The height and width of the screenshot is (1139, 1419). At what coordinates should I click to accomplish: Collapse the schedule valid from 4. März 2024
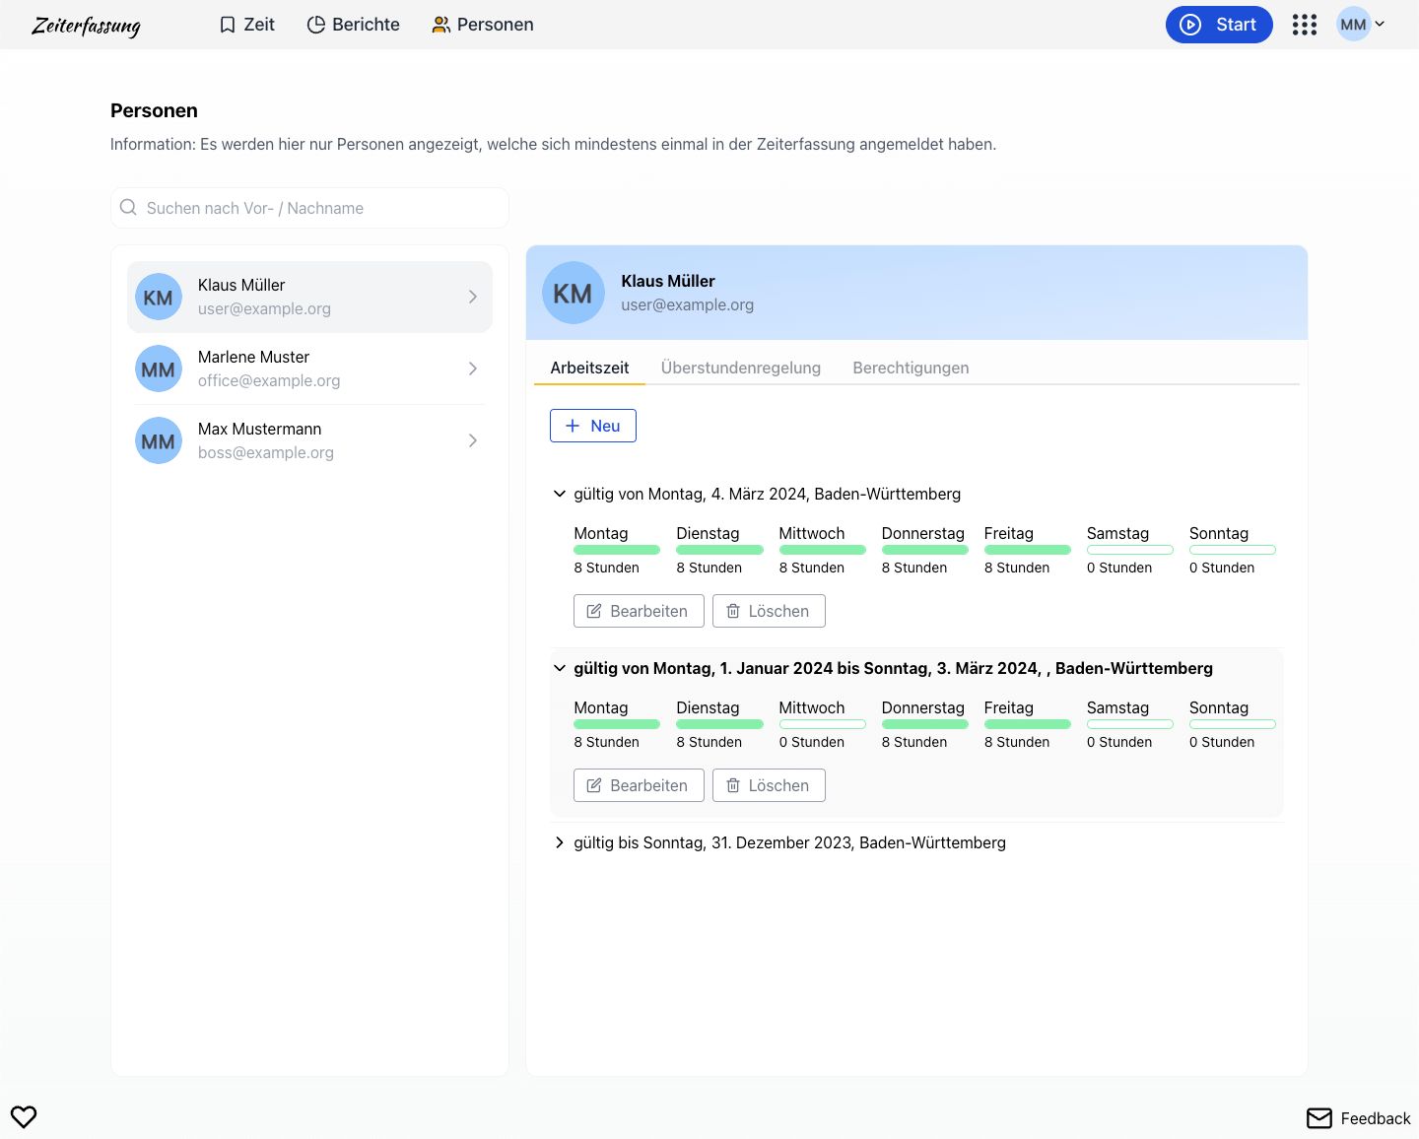(560, 494)
